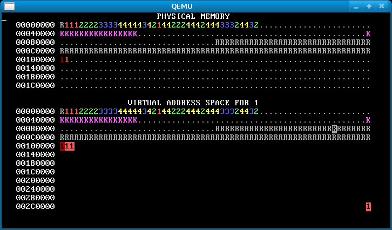
Task: Click the highlighted gray R in virtual row 00080000
Action: (x=335, y=128)
